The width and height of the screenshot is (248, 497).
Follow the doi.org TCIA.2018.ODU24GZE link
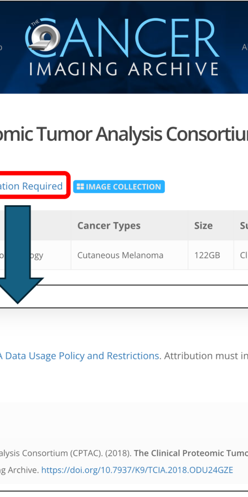click(x=137, y=470)
